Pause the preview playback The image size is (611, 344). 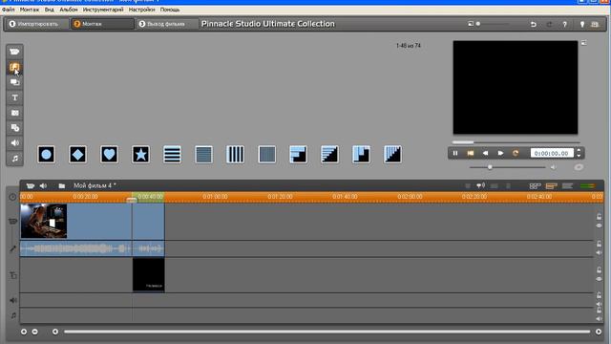coord(455,153)
